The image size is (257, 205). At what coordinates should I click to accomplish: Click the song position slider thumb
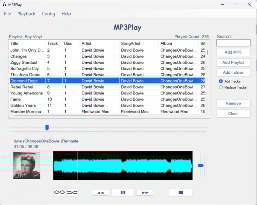[47, 127]
